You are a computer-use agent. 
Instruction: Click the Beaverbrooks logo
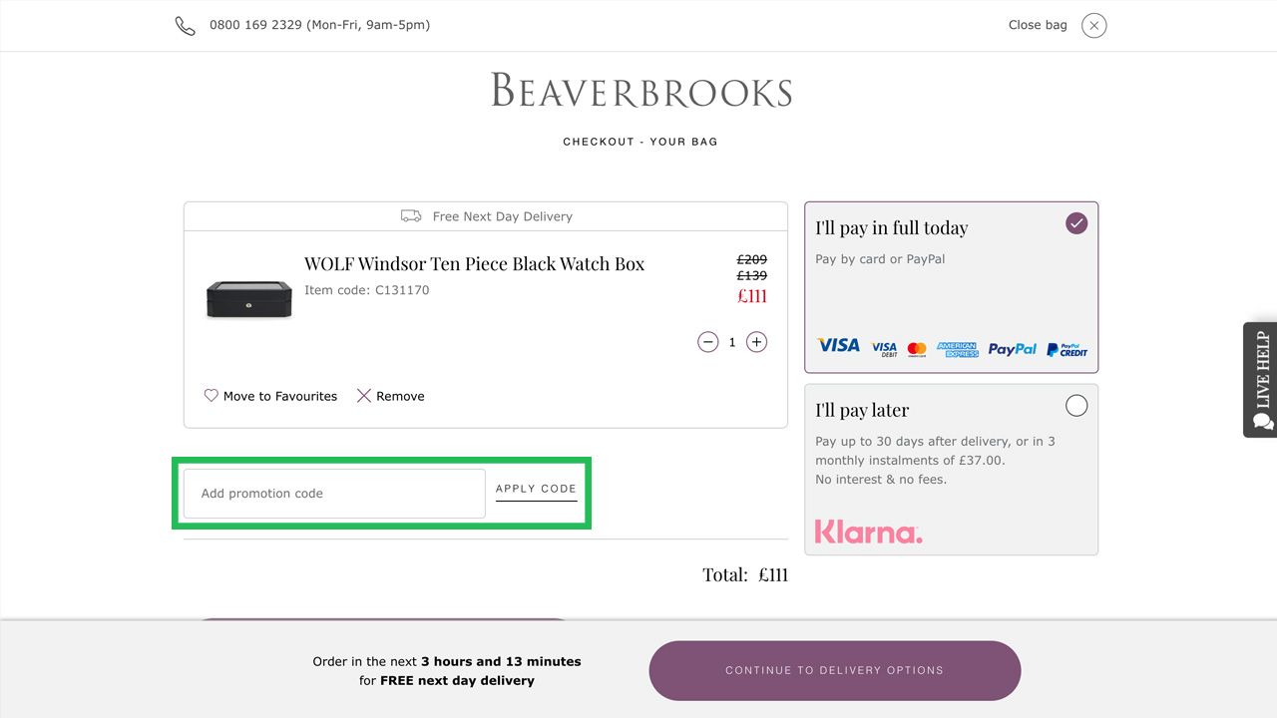(x=640, y=91)
